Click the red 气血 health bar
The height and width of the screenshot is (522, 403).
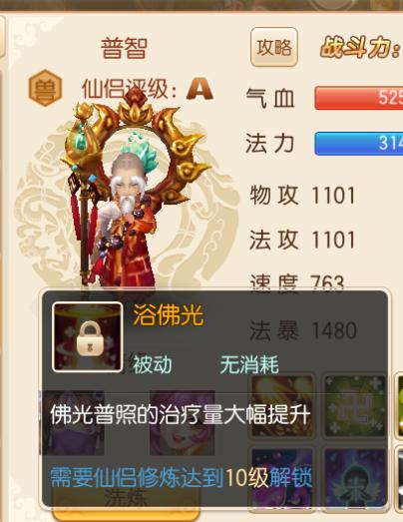pos(359,98)
